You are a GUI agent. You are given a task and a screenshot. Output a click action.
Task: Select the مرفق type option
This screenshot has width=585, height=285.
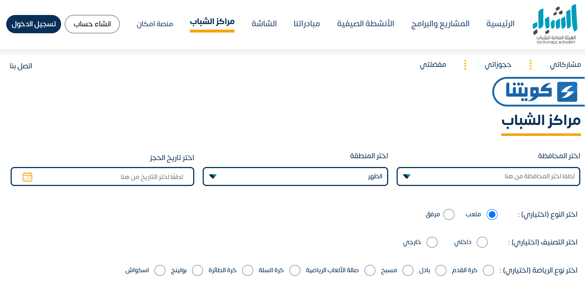[x=449, y=214]
